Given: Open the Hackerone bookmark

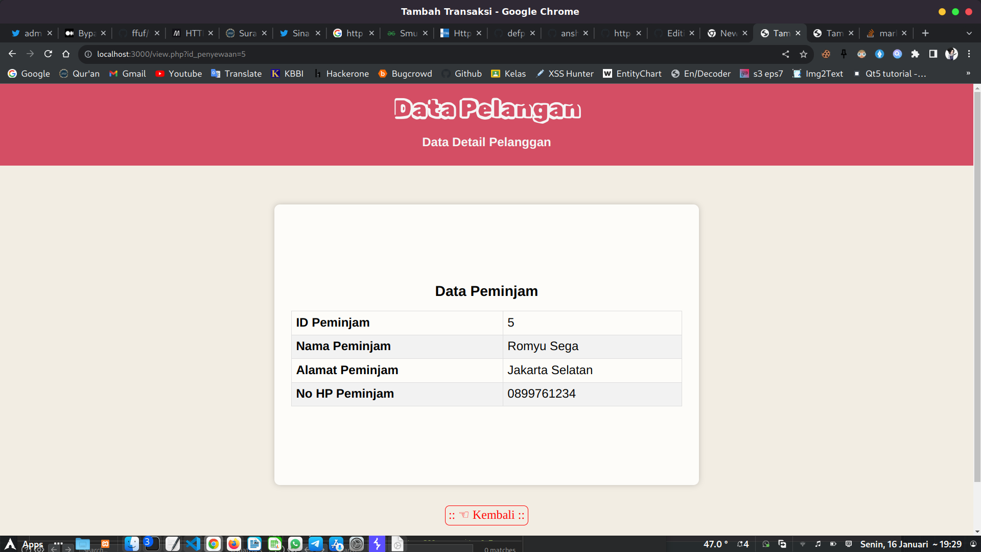Looking at the screenshot, I should 341,74.
